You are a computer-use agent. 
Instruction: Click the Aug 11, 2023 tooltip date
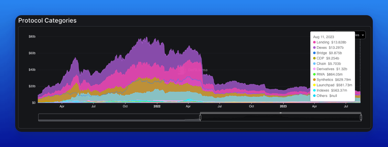323,37
